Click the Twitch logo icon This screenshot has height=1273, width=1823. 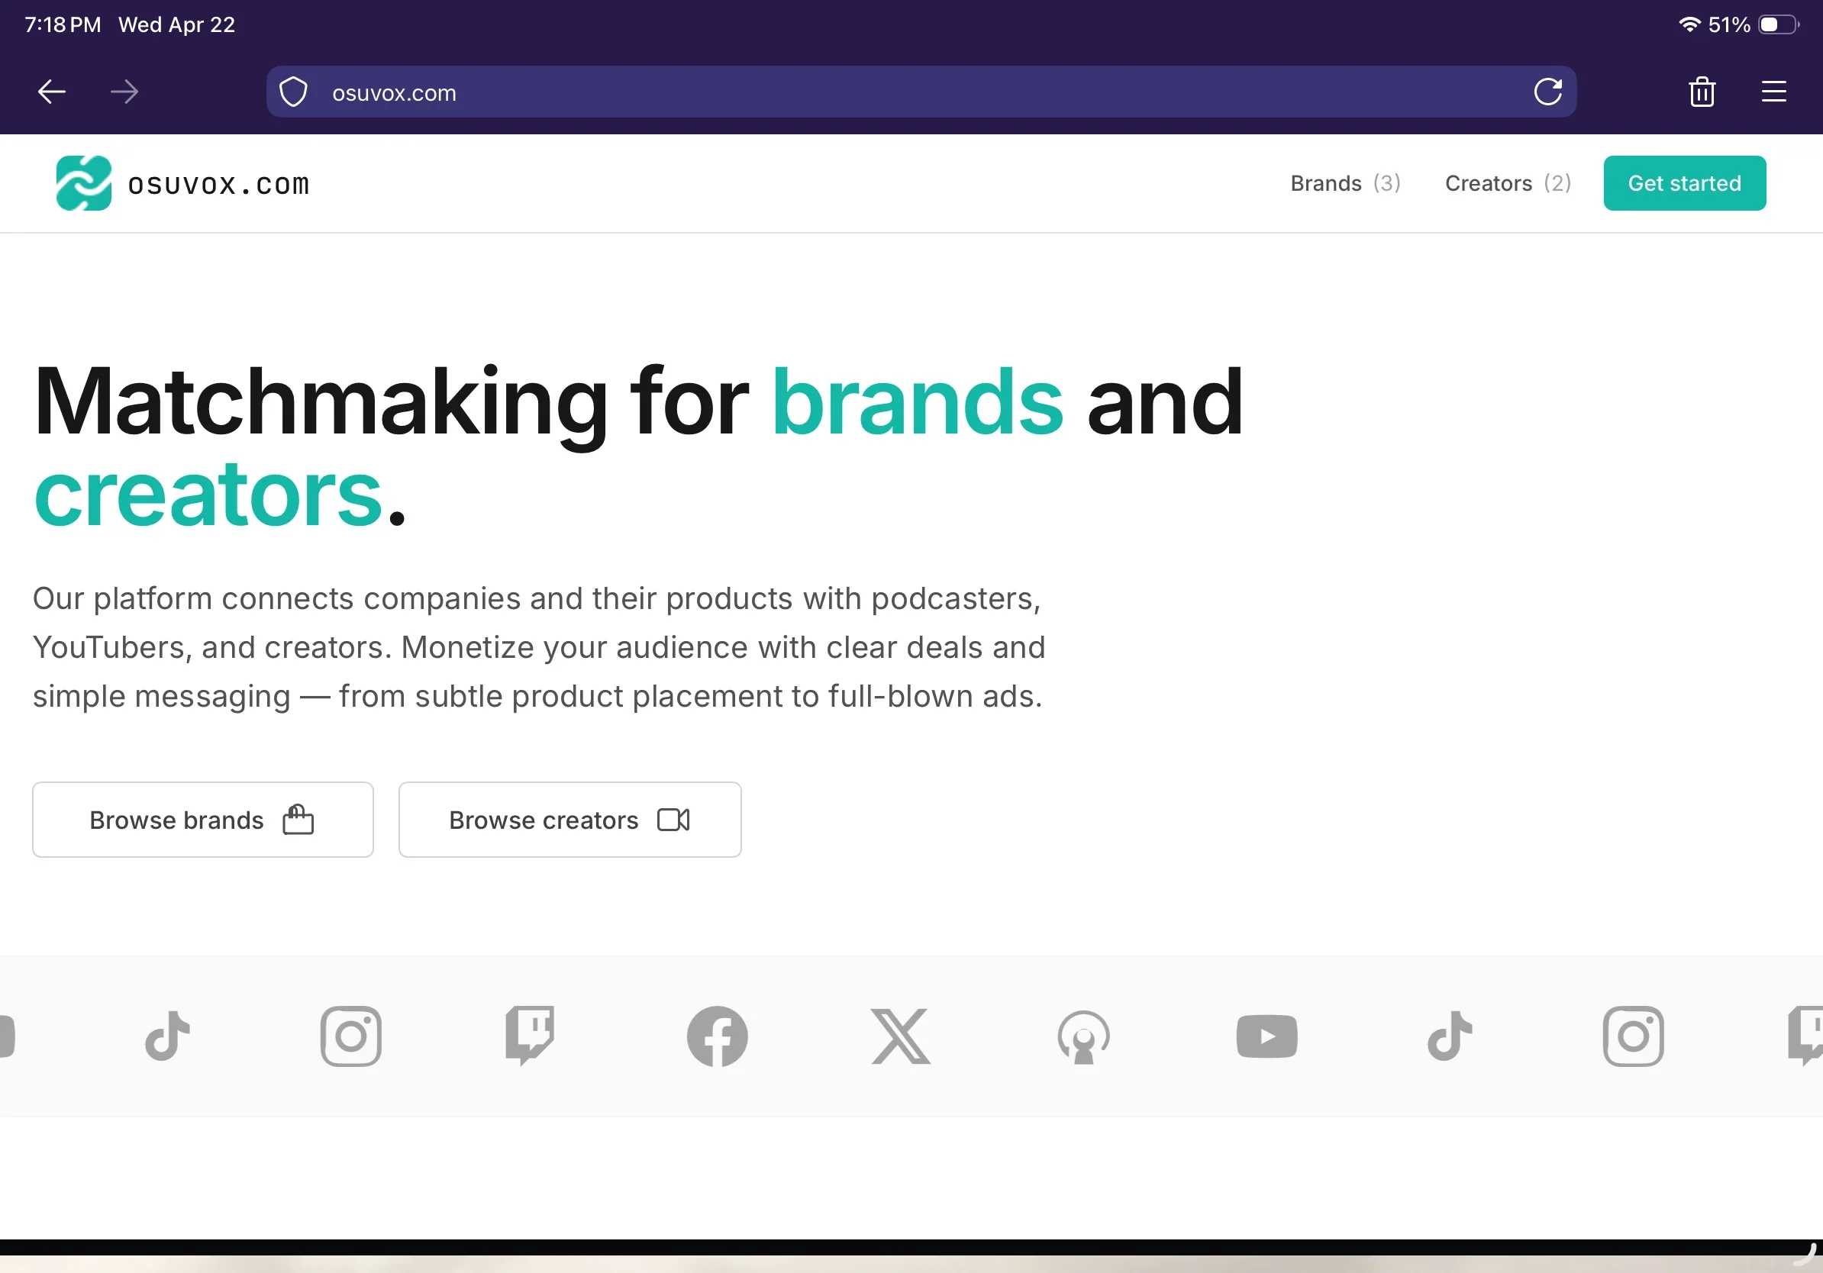tap(531, 1035)
